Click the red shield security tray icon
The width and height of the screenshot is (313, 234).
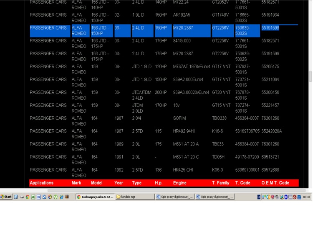tap(273, 197)
